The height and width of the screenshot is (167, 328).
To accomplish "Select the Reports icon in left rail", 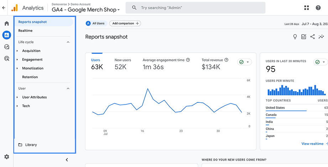I will click(x=7, y=35).
